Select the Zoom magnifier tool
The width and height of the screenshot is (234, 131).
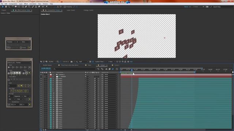9,7
